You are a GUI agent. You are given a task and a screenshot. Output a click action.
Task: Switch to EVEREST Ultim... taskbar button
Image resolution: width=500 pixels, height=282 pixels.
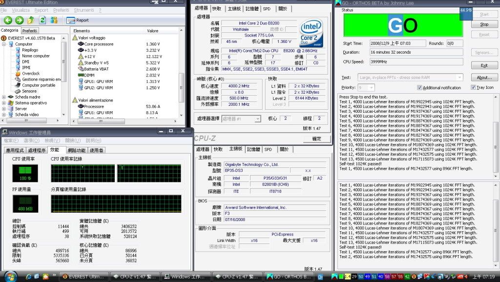(85, 277)
